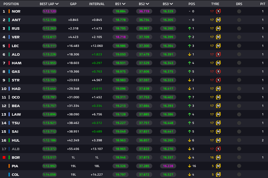Viewport: 268px width, 178px height.
Task: Click the soft tyre icon for ALB
Action: coord(218,149)
